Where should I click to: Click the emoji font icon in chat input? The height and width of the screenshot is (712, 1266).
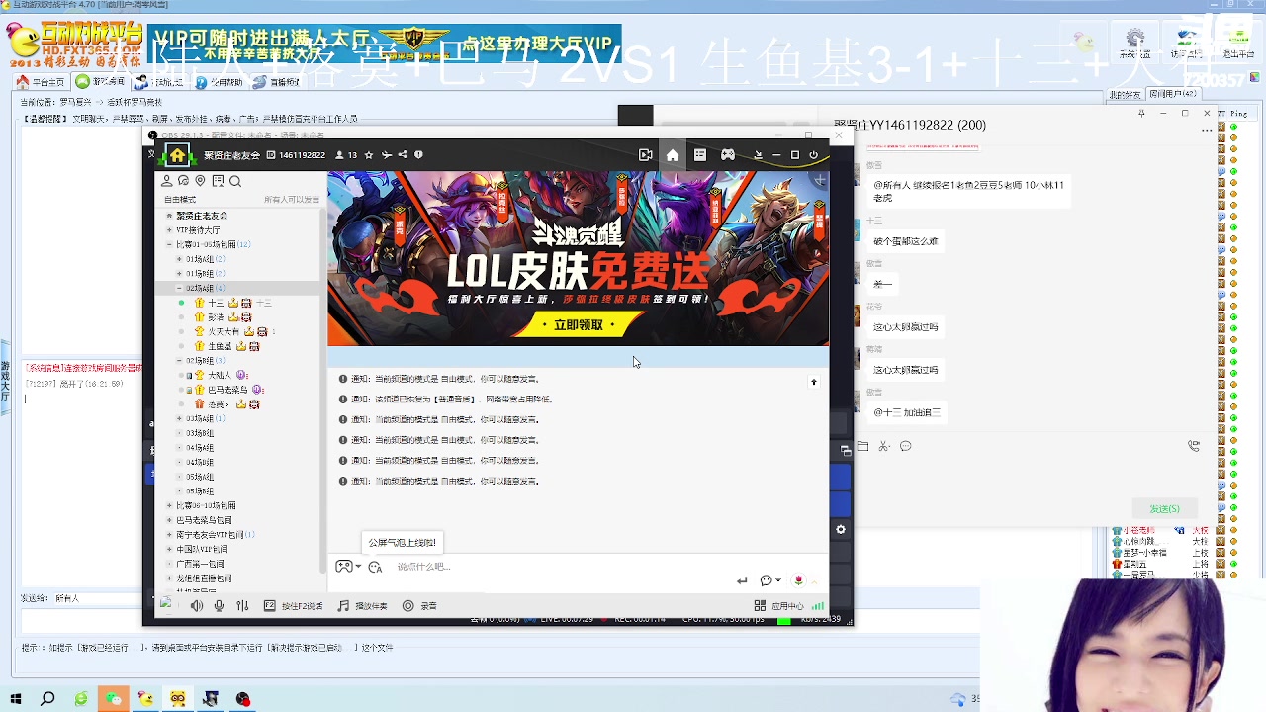(x=375, y=567)
